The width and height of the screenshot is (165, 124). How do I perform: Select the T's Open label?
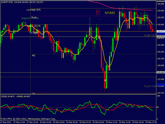click(x=34, y=33)
